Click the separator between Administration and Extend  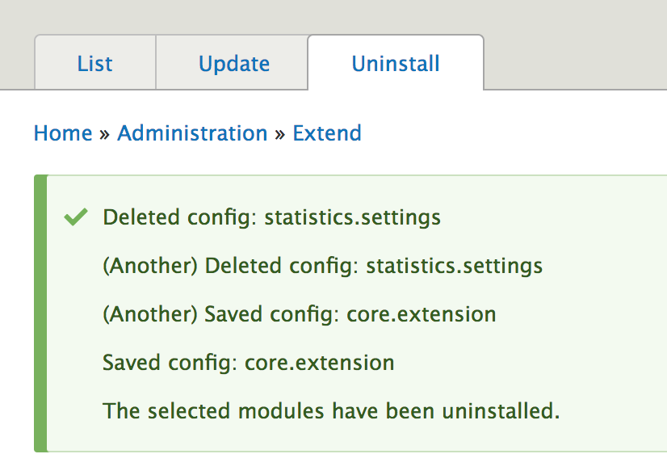[280, 134]
